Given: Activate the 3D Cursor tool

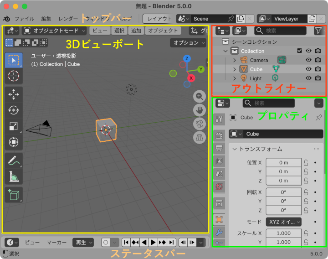Looking at the screenshot, I should [x=14, y=76].
